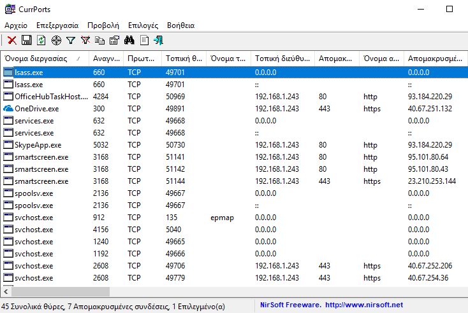Viewport: 468px width, 313px height.
Task: Click the sort arrow on Όνομα διεργασίας header
Action: (78, 59)
